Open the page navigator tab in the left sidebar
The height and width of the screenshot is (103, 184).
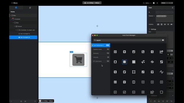[x=30, y=8]
